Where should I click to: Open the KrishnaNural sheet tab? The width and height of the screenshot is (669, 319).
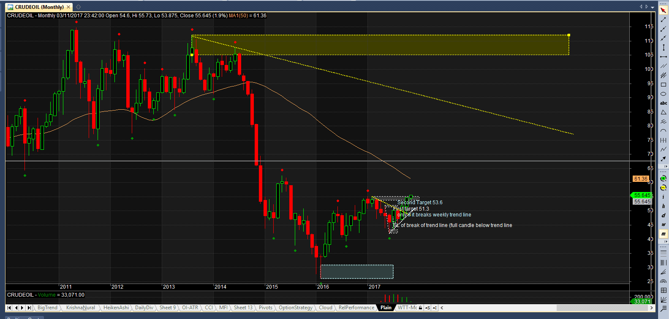80,308
